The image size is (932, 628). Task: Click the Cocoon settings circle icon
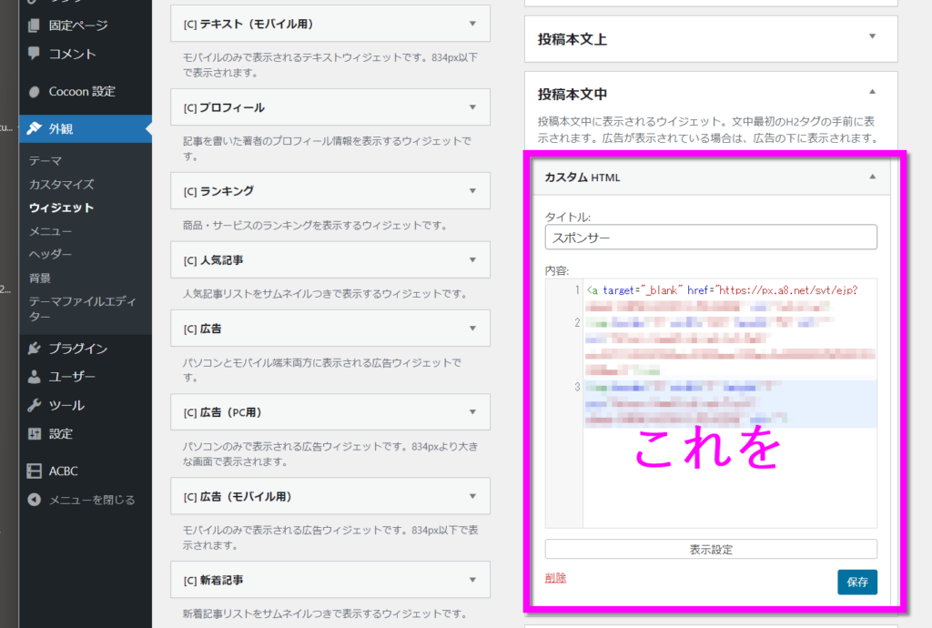tap(35, 92)
